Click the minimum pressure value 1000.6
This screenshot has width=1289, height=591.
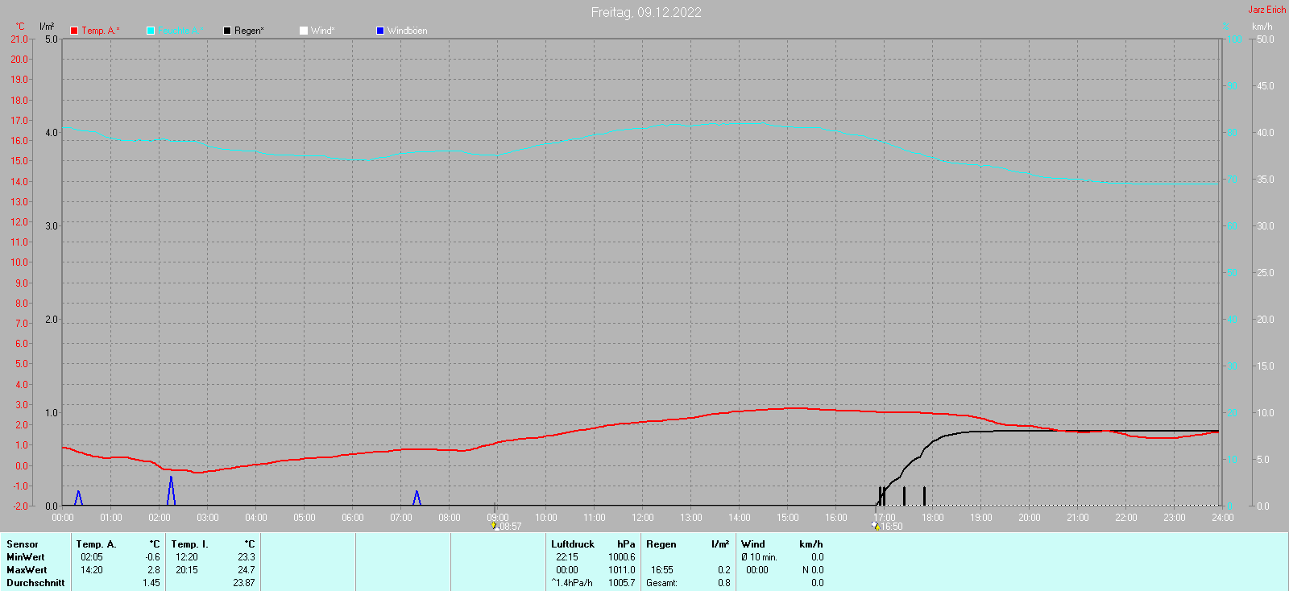(x=622, y=557)
